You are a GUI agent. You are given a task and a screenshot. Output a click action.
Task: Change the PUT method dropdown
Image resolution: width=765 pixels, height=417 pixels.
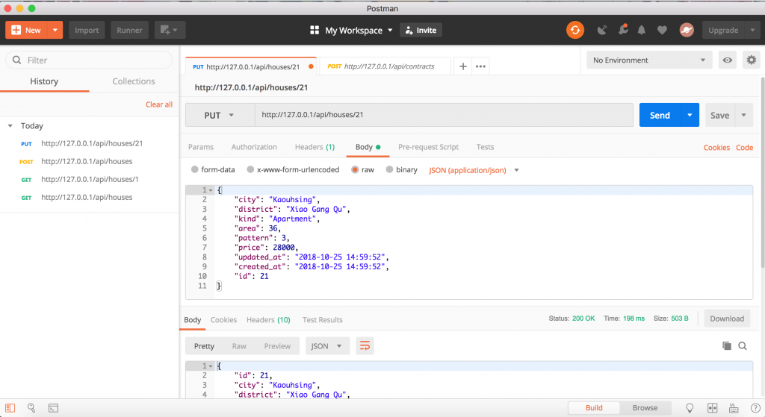coord(220,115)
